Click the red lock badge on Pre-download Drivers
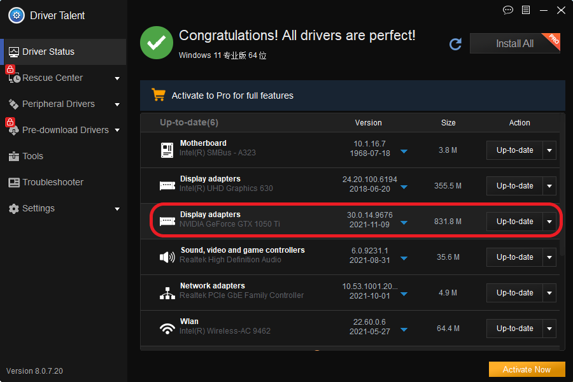This screenshot has height=382, width=573. [x=10, y=122]
